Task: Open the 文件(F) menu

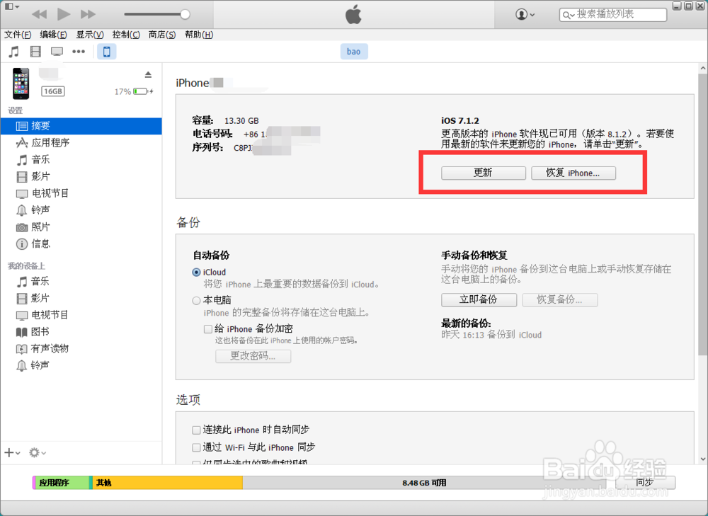Action: [x=18, y=35]
